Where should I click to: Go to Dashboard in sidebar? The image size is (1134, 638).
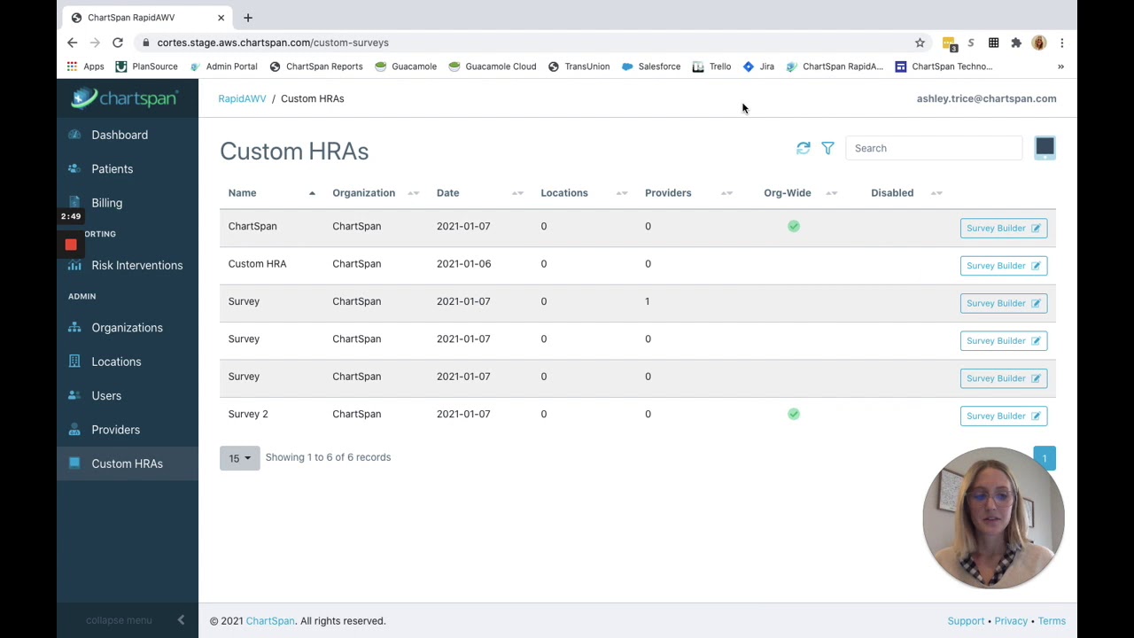click(x=120, y=135)
